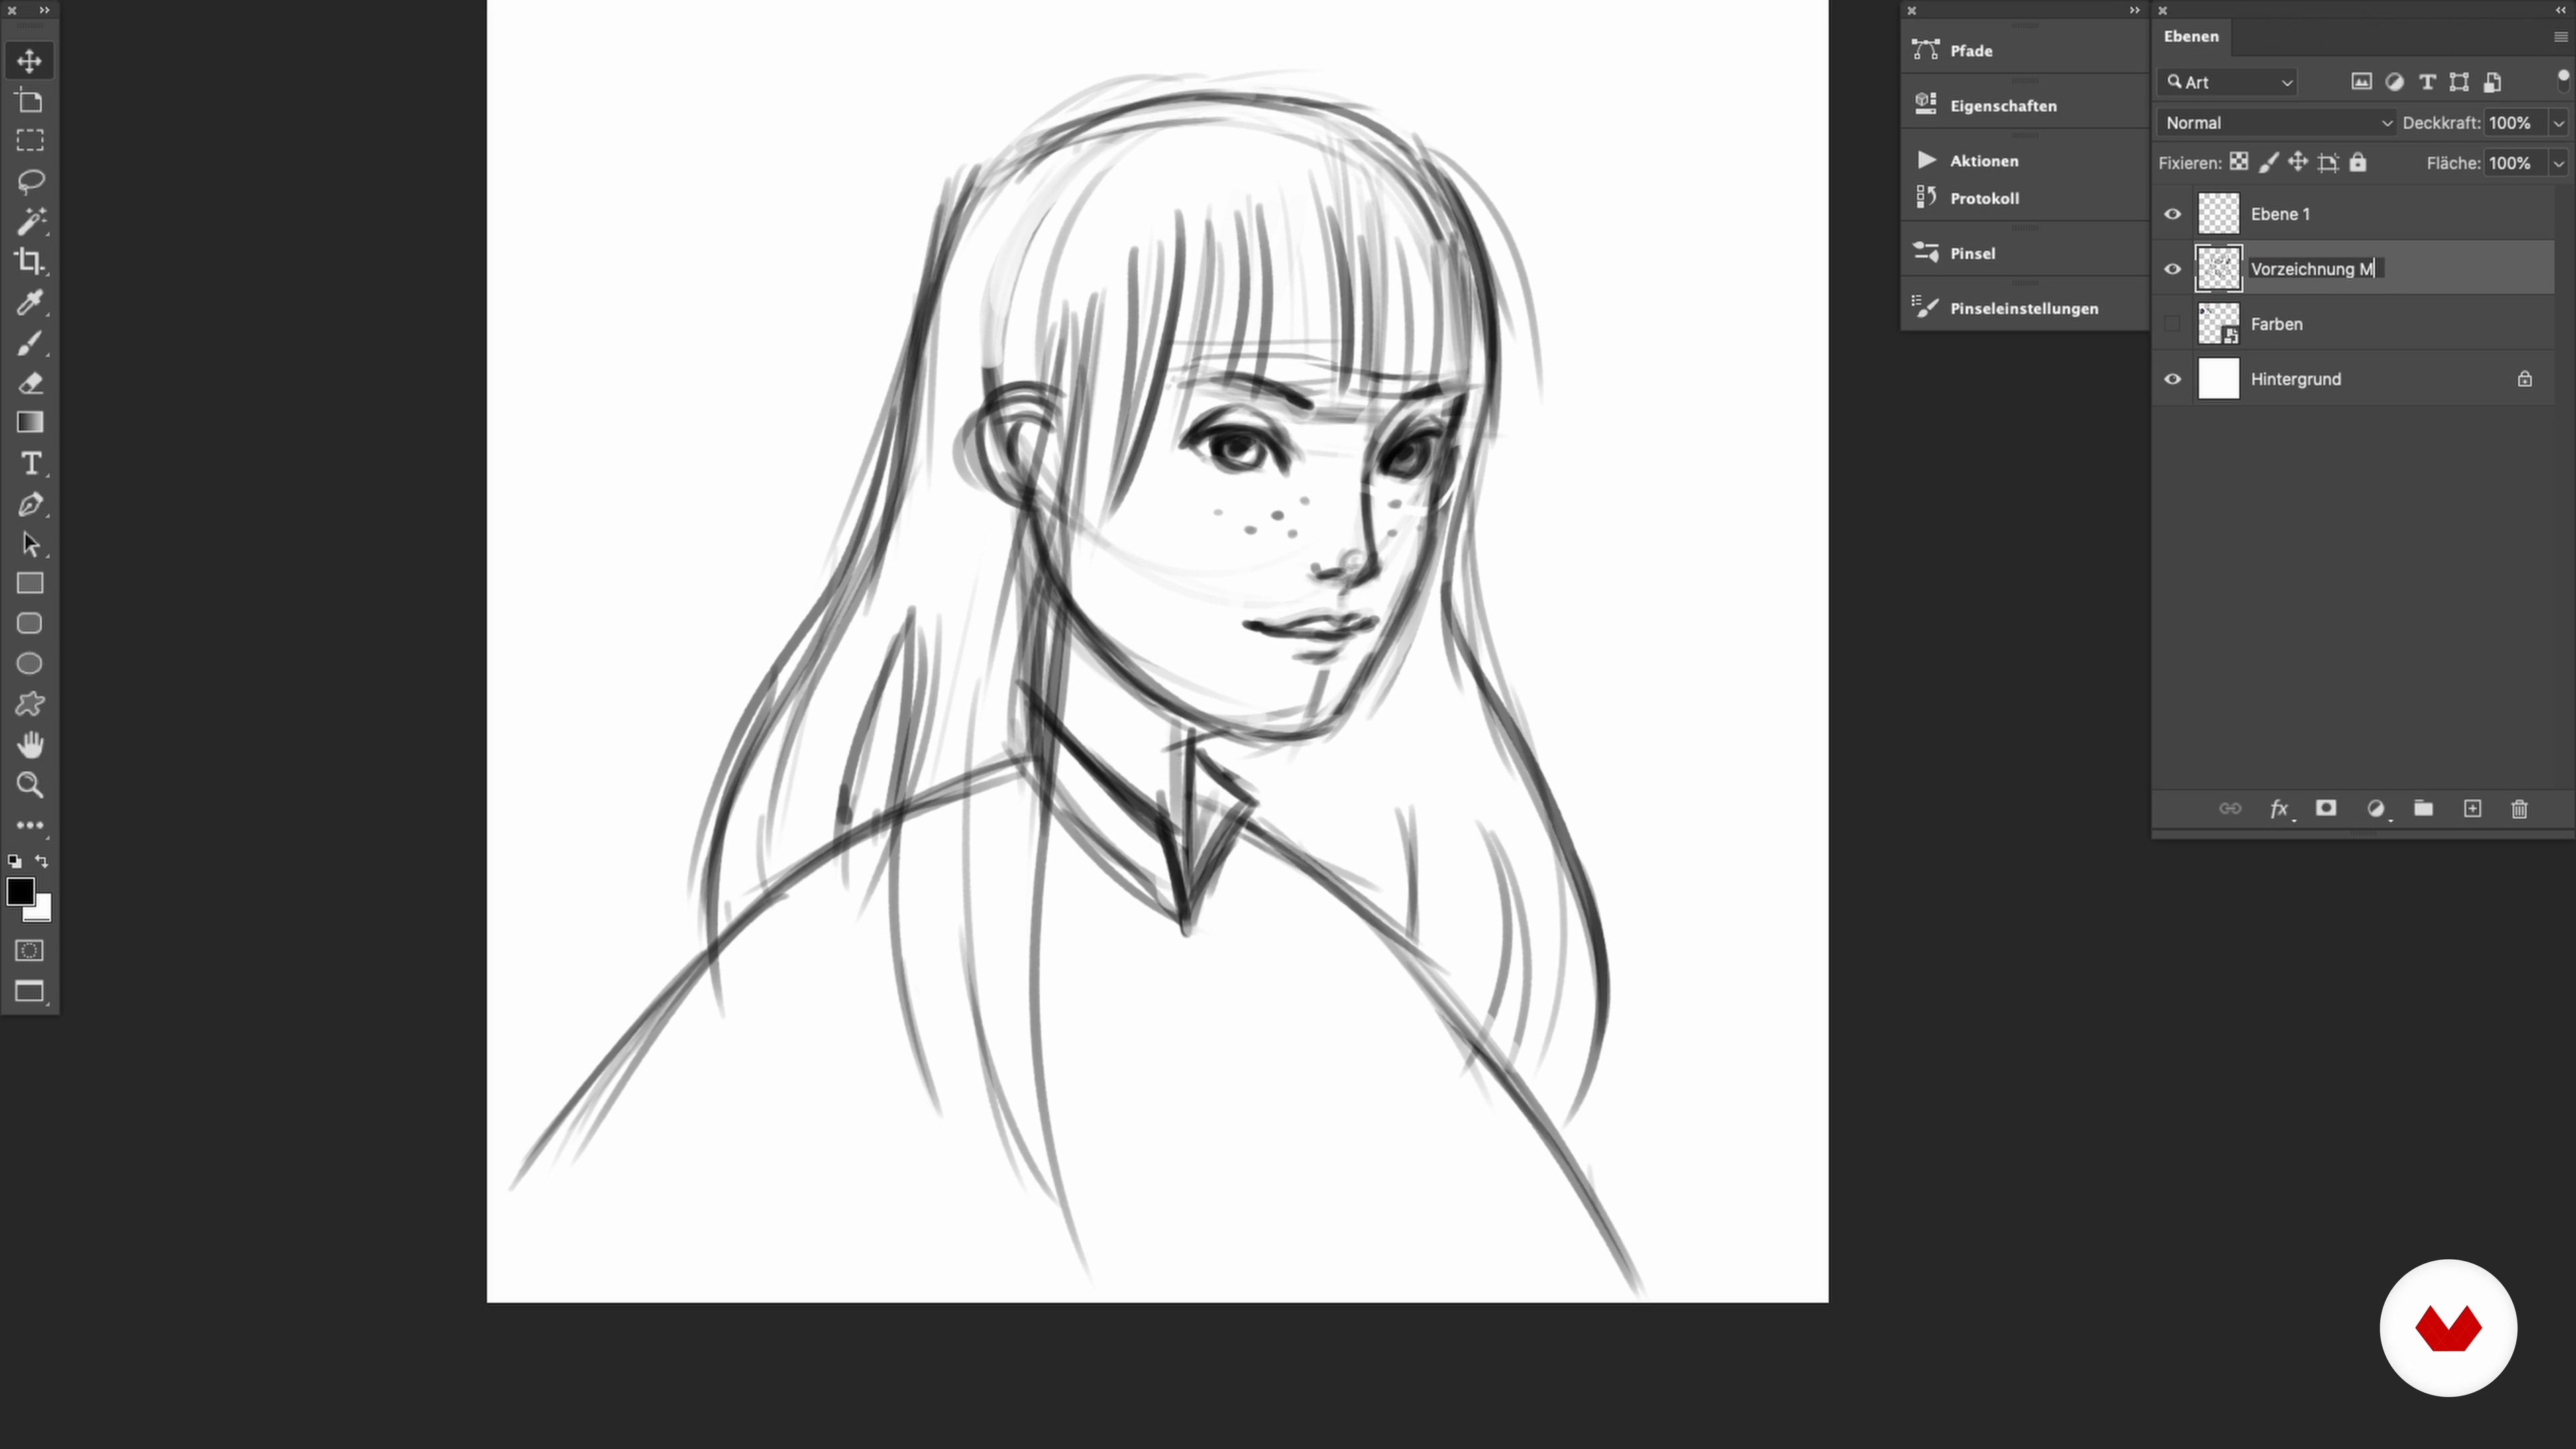Open the Ebenen panel menu
This screenshot has height=1449, width=2576.
pos(2560,37)
